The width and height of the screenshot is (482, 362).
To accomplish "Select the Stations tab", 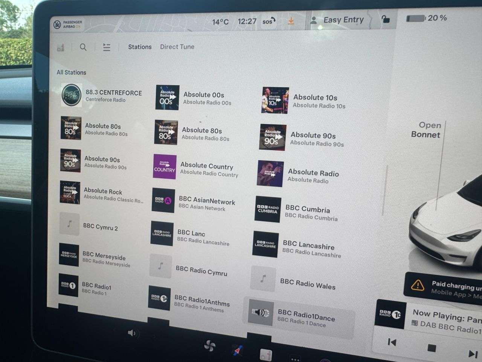I will (140, 47).
